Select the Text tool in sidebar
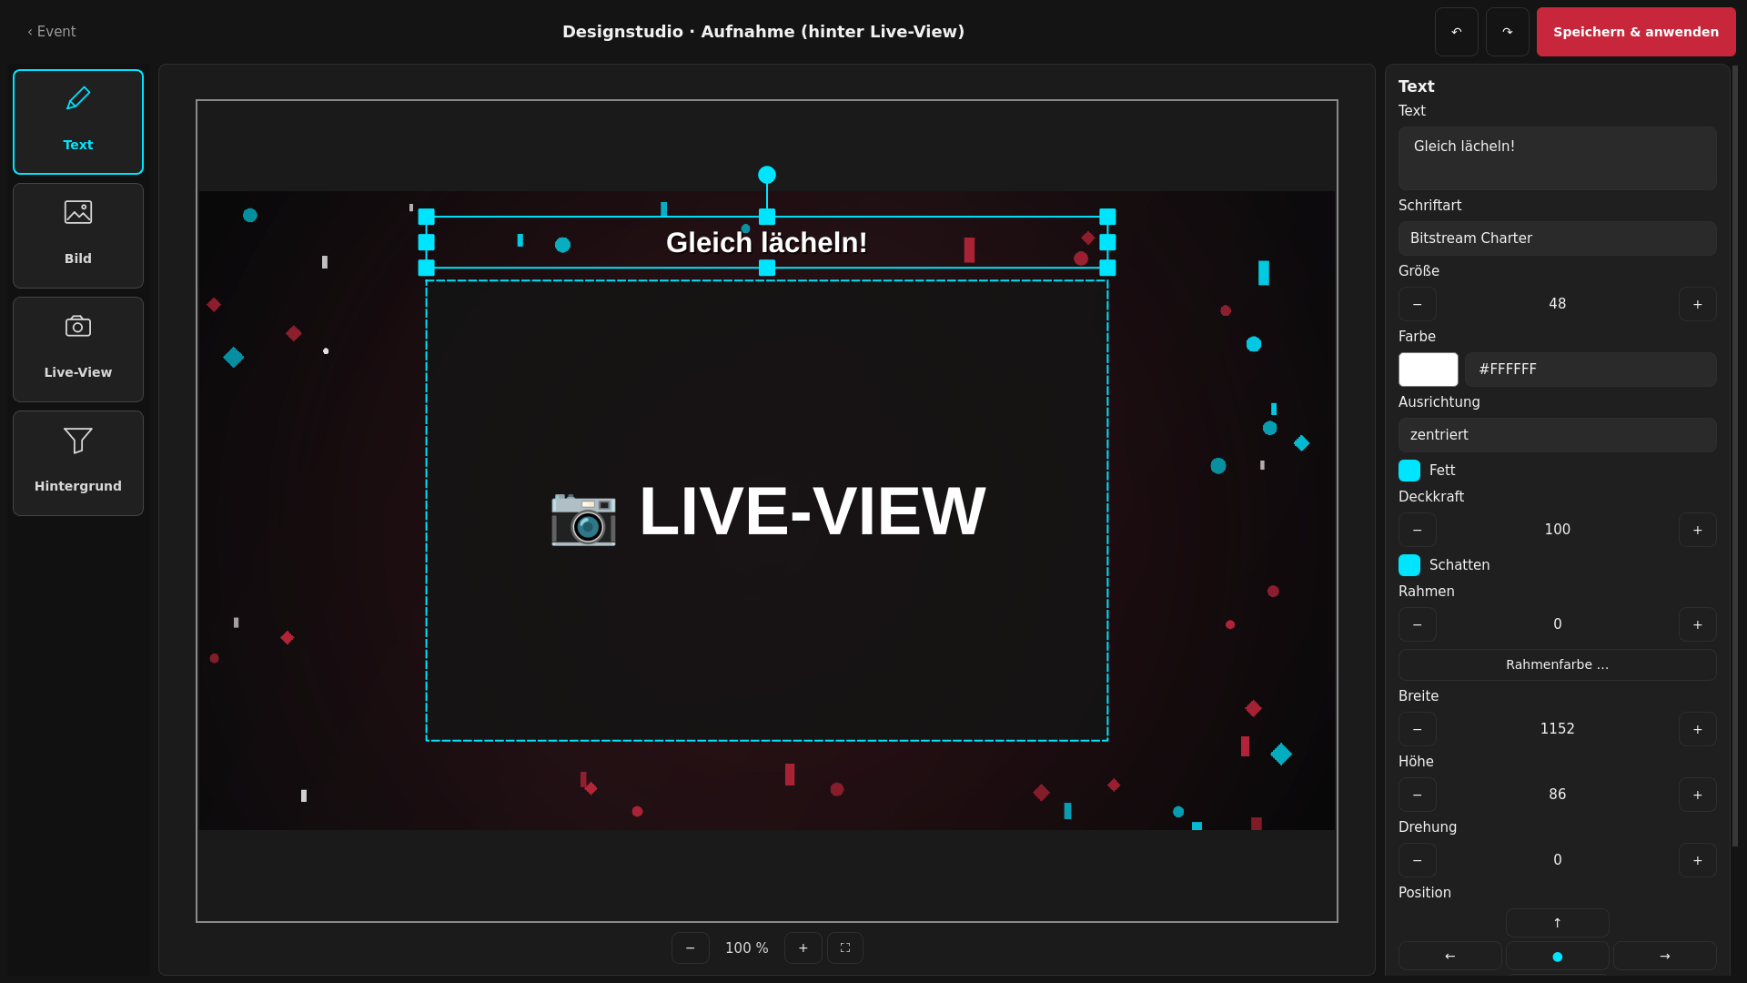 coord(78,122)
